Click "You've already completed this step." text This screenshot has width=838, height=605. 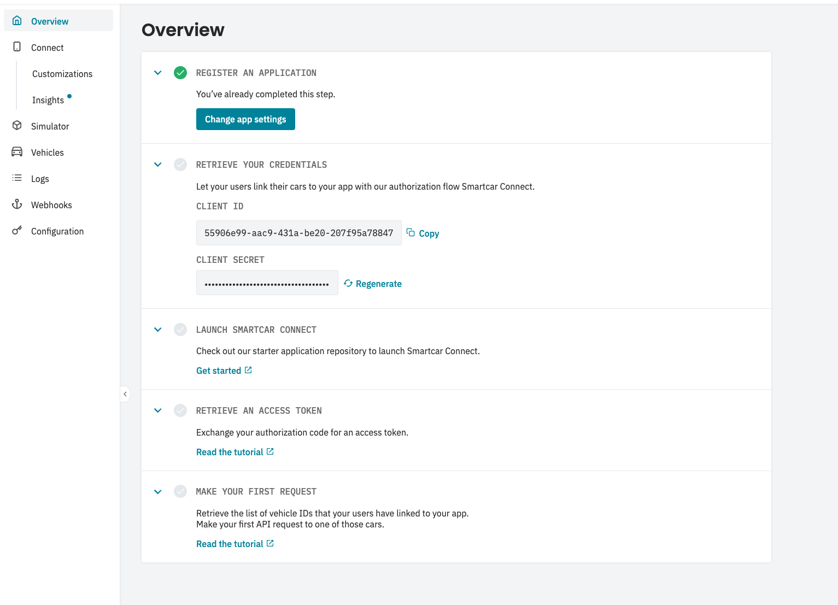(x=266, y=94)
